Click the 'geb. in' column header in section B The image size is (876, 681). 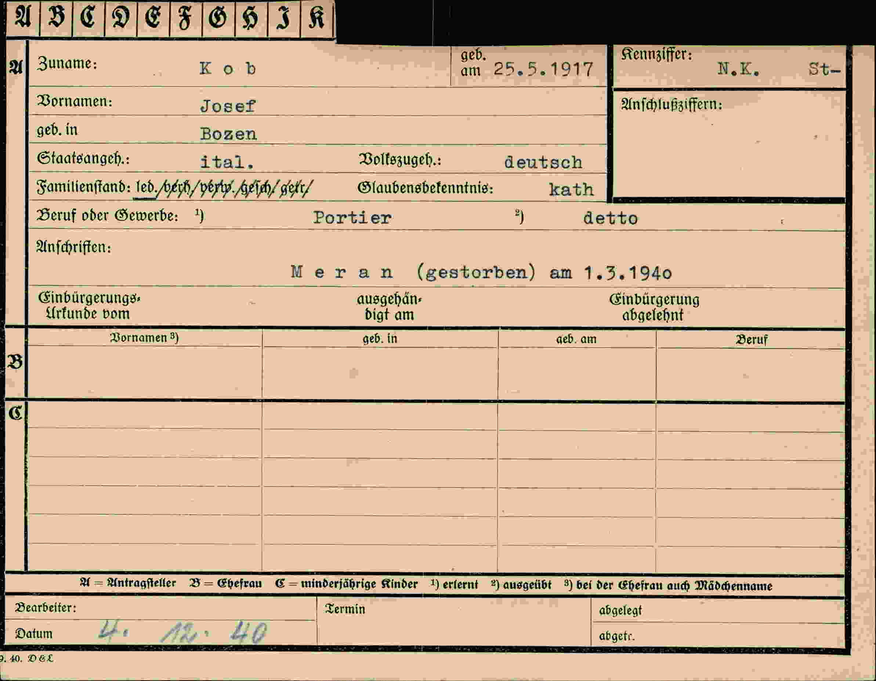(380, 339)
